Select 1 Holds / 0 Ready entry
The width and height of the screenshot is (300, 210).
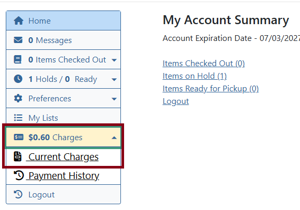pos(63,79)
